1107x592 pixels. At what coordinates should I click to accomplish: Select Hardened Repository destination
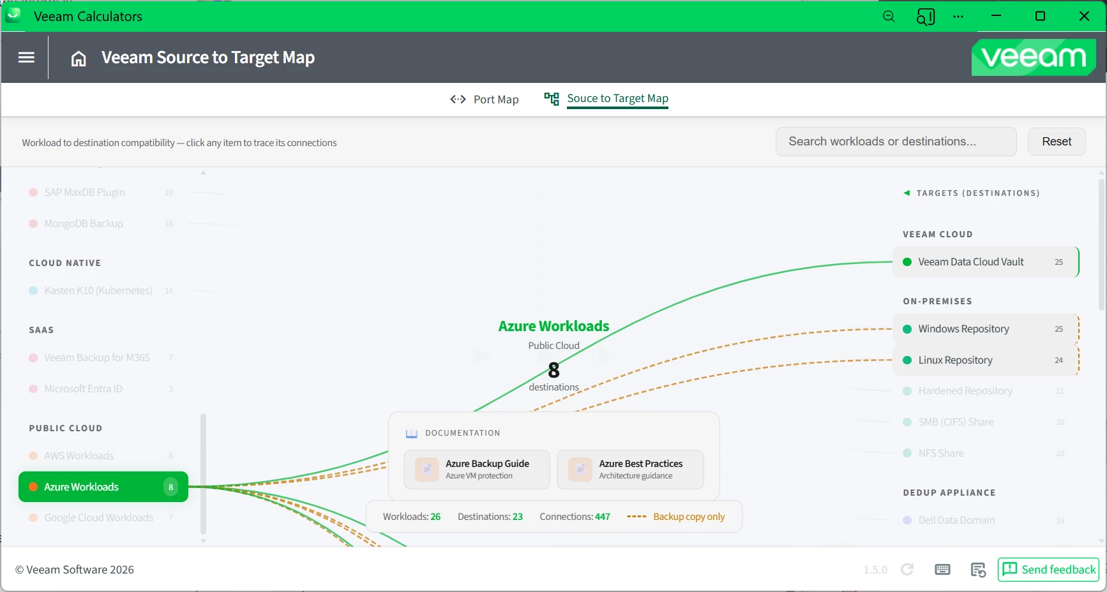pos(986,391)
